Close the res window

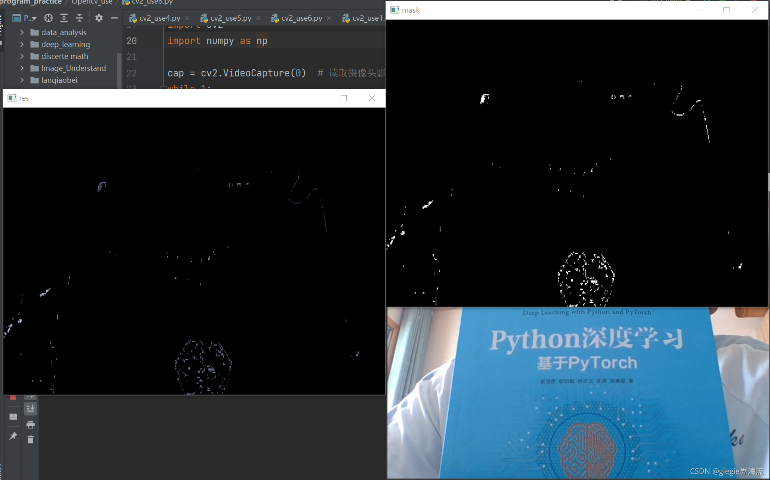(x=372, y=98)
